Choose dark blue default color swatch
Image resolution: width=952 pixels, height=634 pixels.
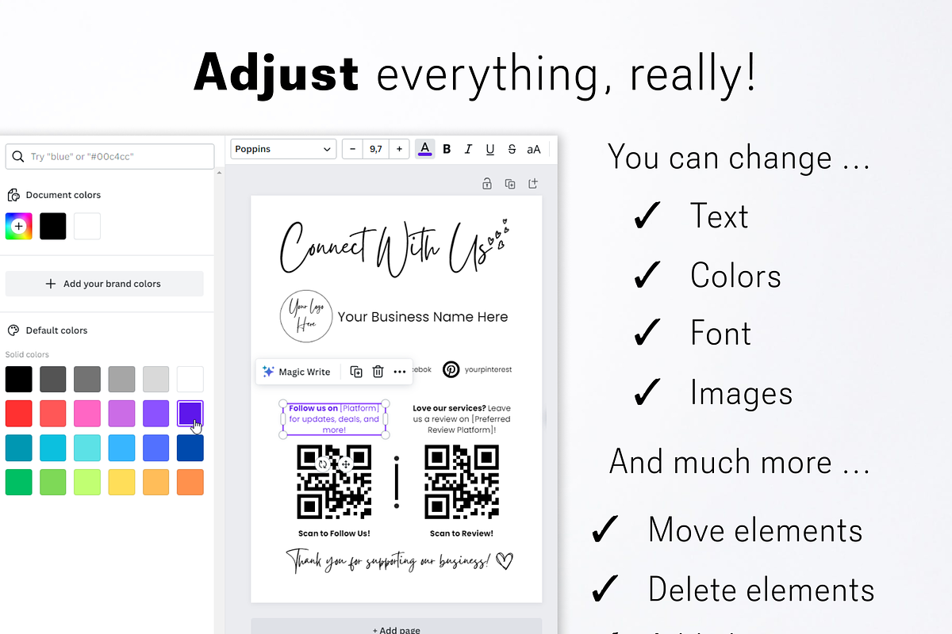(x=190, y=448)
